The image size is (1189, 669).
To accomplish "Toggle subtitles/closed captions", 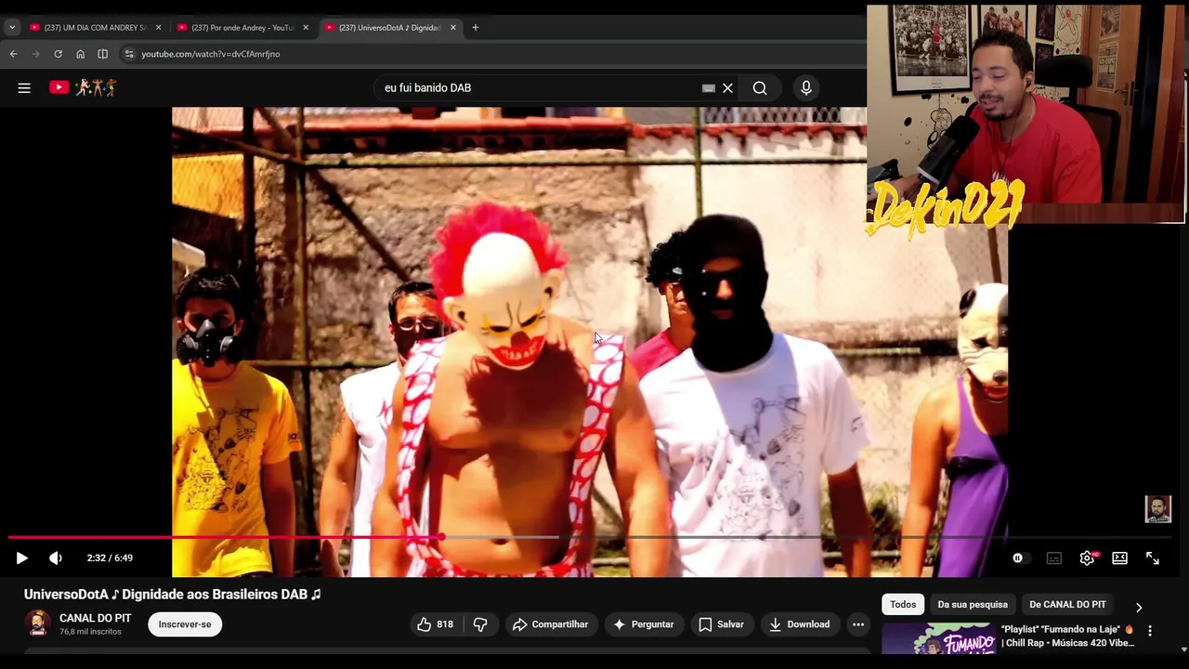I will click(x=1053, y=557).
